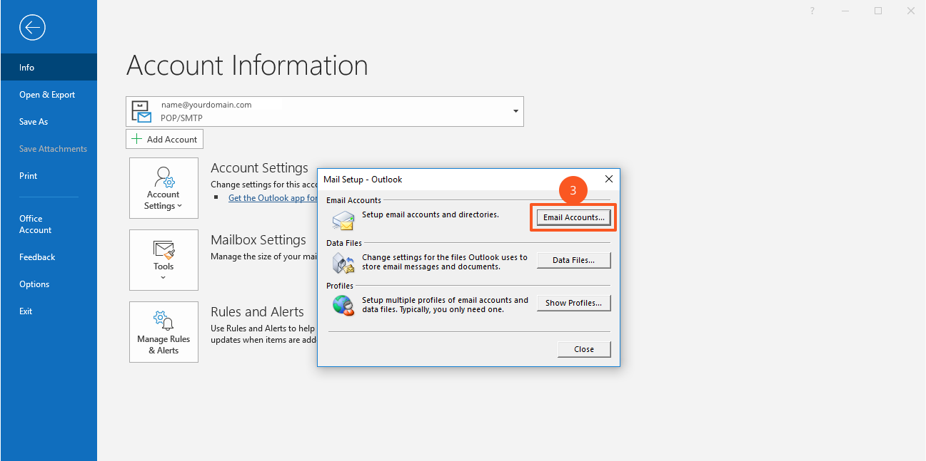Click the Show Profiles... button
The height and width of the screenshot is (461, 926).
573,303
